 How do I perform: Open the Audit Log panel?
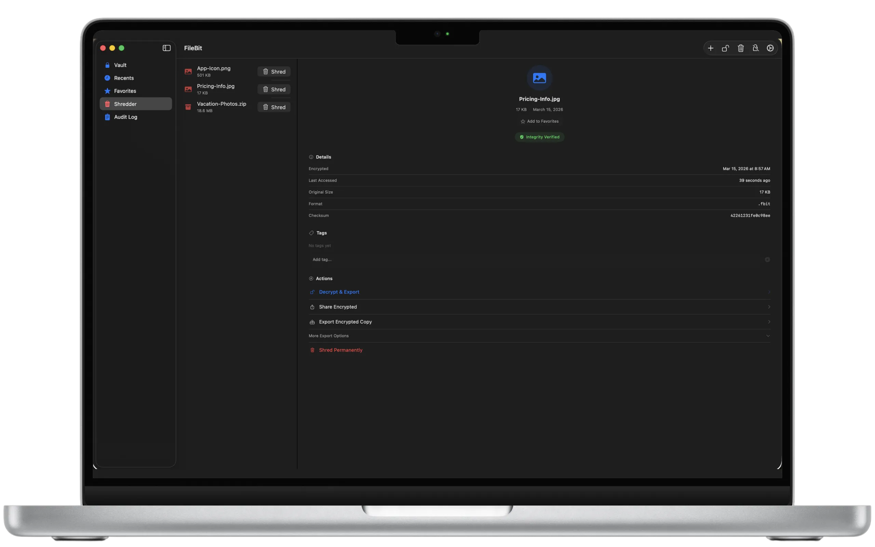point(125,117)
